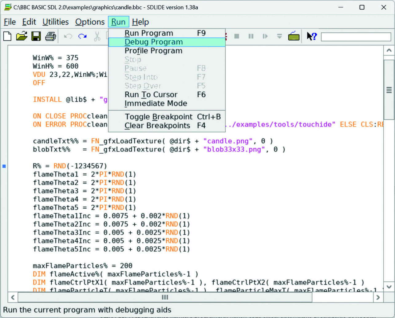This screenshot has height=318, width=395.
Task: Click the flameTheta4Inc assignment line
Action: 112,241
